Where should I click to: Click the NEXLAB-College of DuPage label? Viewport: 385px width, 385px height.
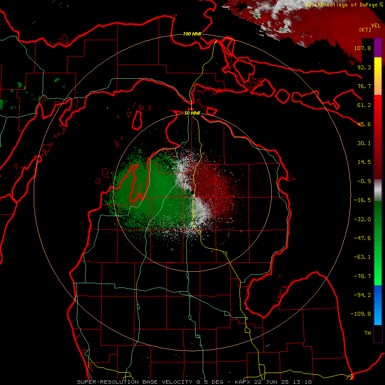click(344, 5)
